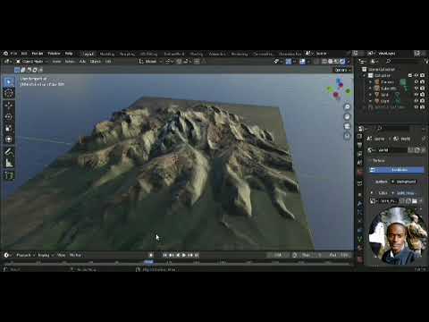Select the Scale tool
Image resolution: width=429 pixels, height=322 pixels.
point(9,128)
